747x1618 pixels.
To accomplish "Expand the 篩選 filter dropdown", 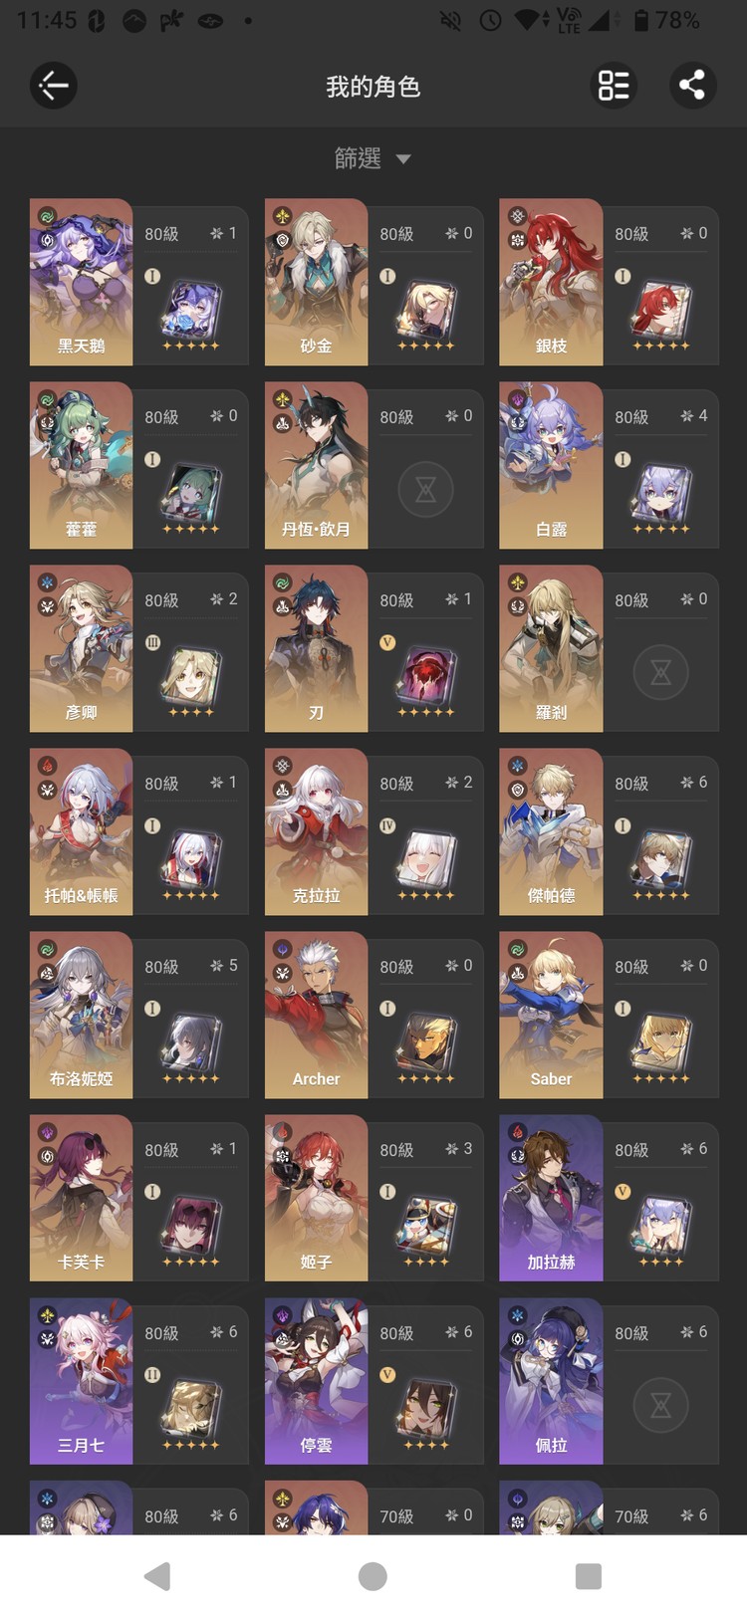I will coord(373,158).
